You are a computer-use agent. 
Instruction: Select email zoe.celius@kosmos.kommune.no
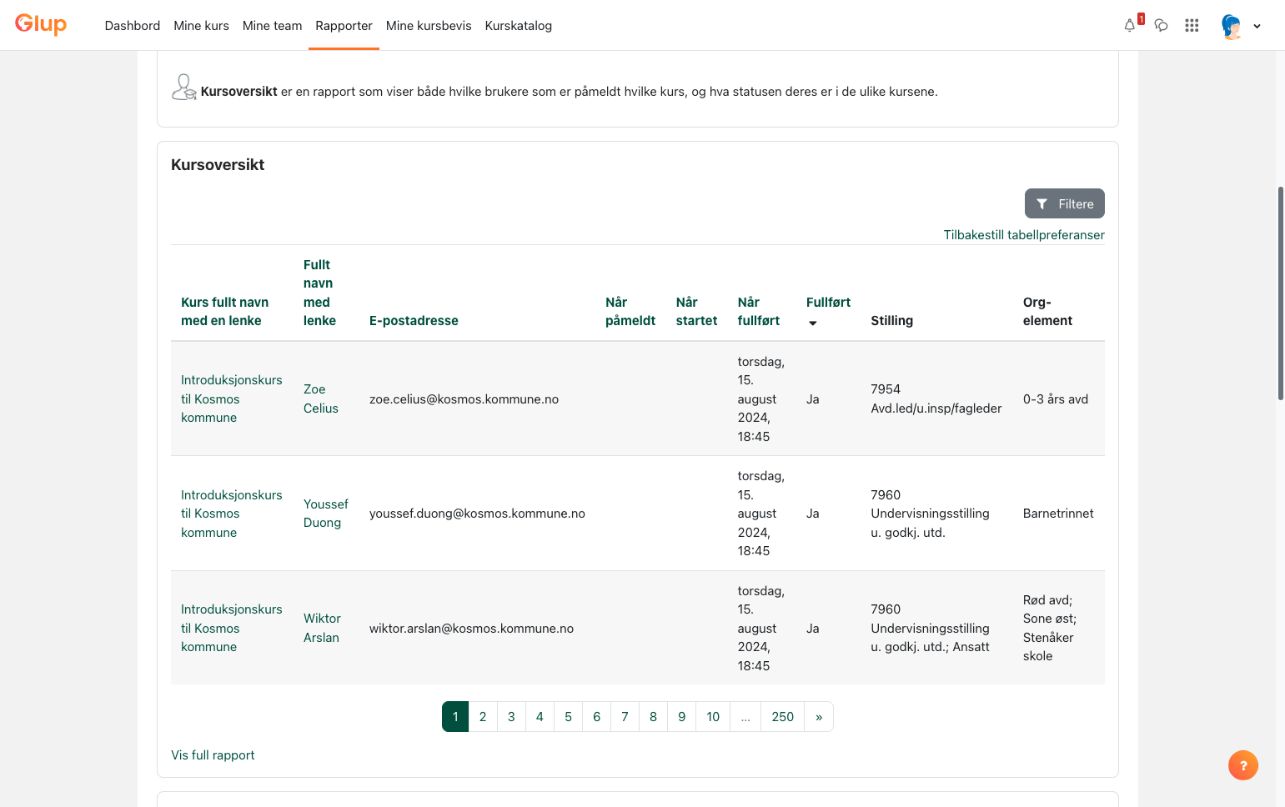pyautogui.click(x=464, y=399)
